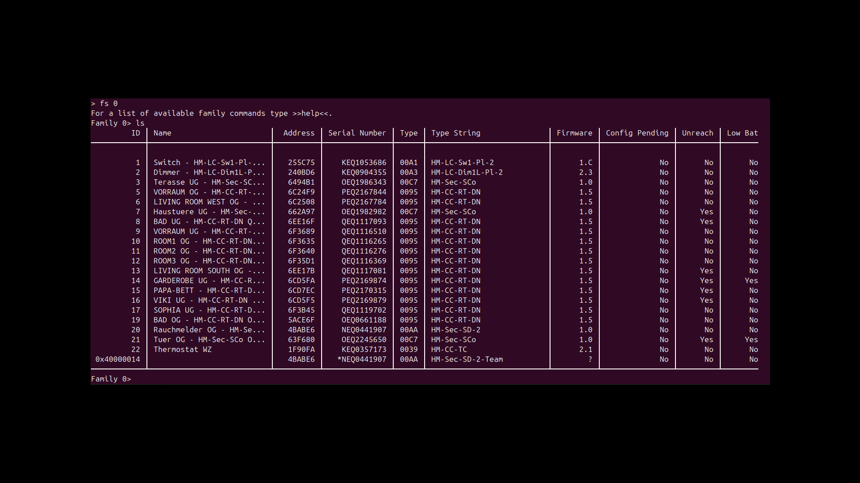The image size is (860, 483).
Task: Select the name 'Dimmer - HM-LC-Dim1L-P...'
Action: pyautogui.click(x=209, y=172)
